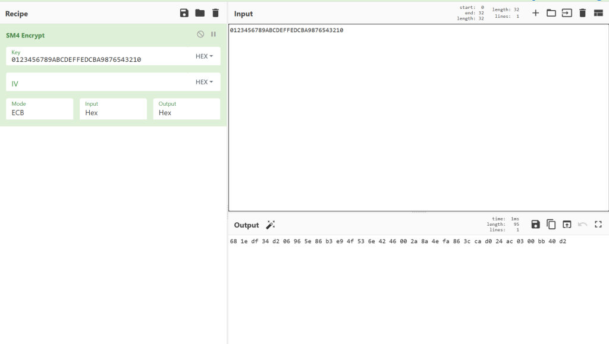Maximise the output pane

tap(598, 224)
